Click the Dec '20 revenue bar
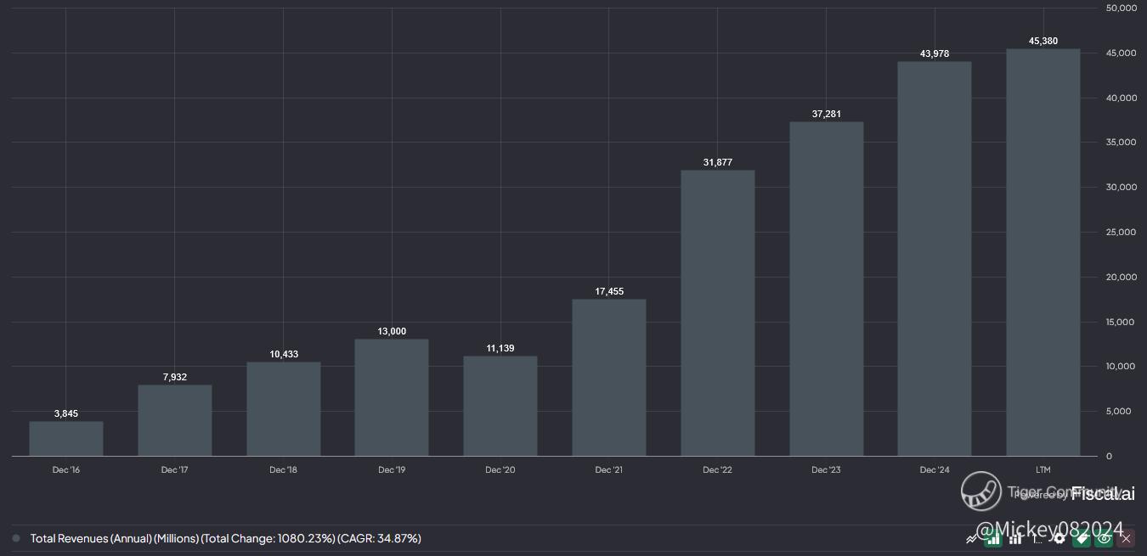Viewport: 1147px width, 556px height. click(x=500, y=406)
